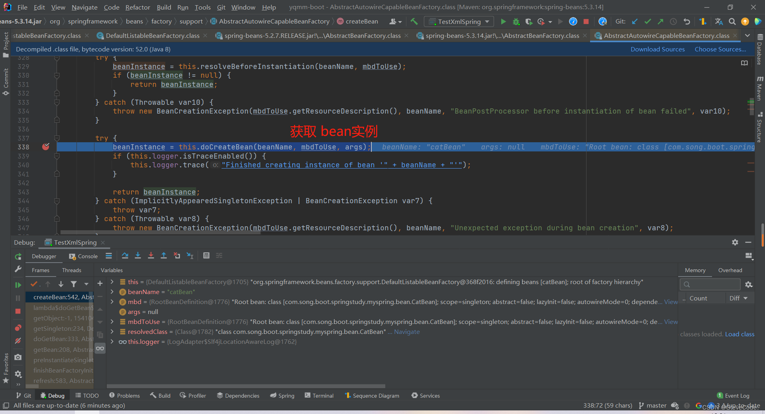The image size is (765, 414).
Task: Click the Memory panel search field
Action: (x=710, y=285)
